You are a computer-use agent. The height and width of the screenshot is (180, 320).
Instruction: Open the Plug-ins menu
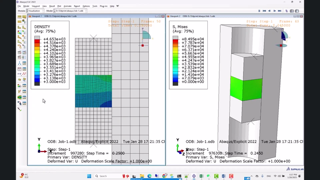click(103, 6)
